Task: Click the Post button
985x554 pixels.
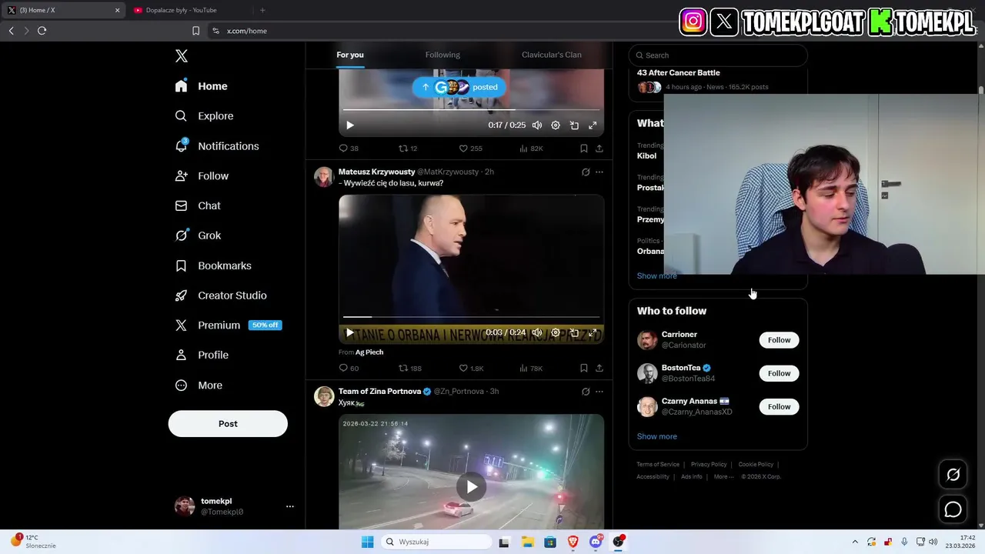Action: (228, 424)
